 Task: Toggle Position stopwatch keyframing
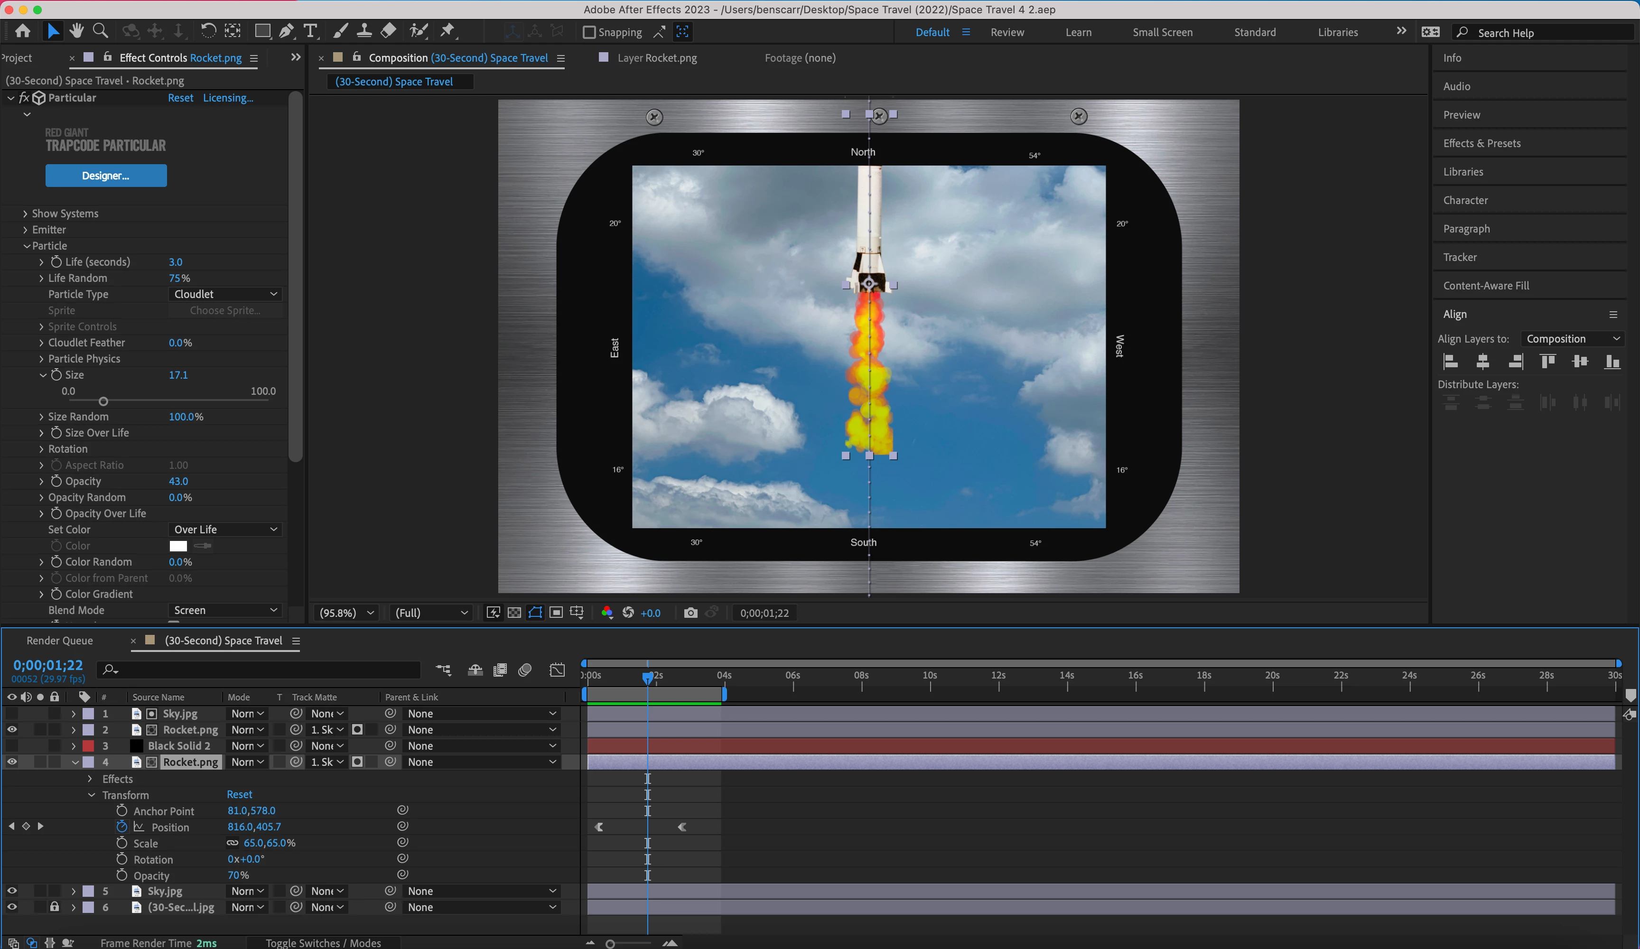121,827
